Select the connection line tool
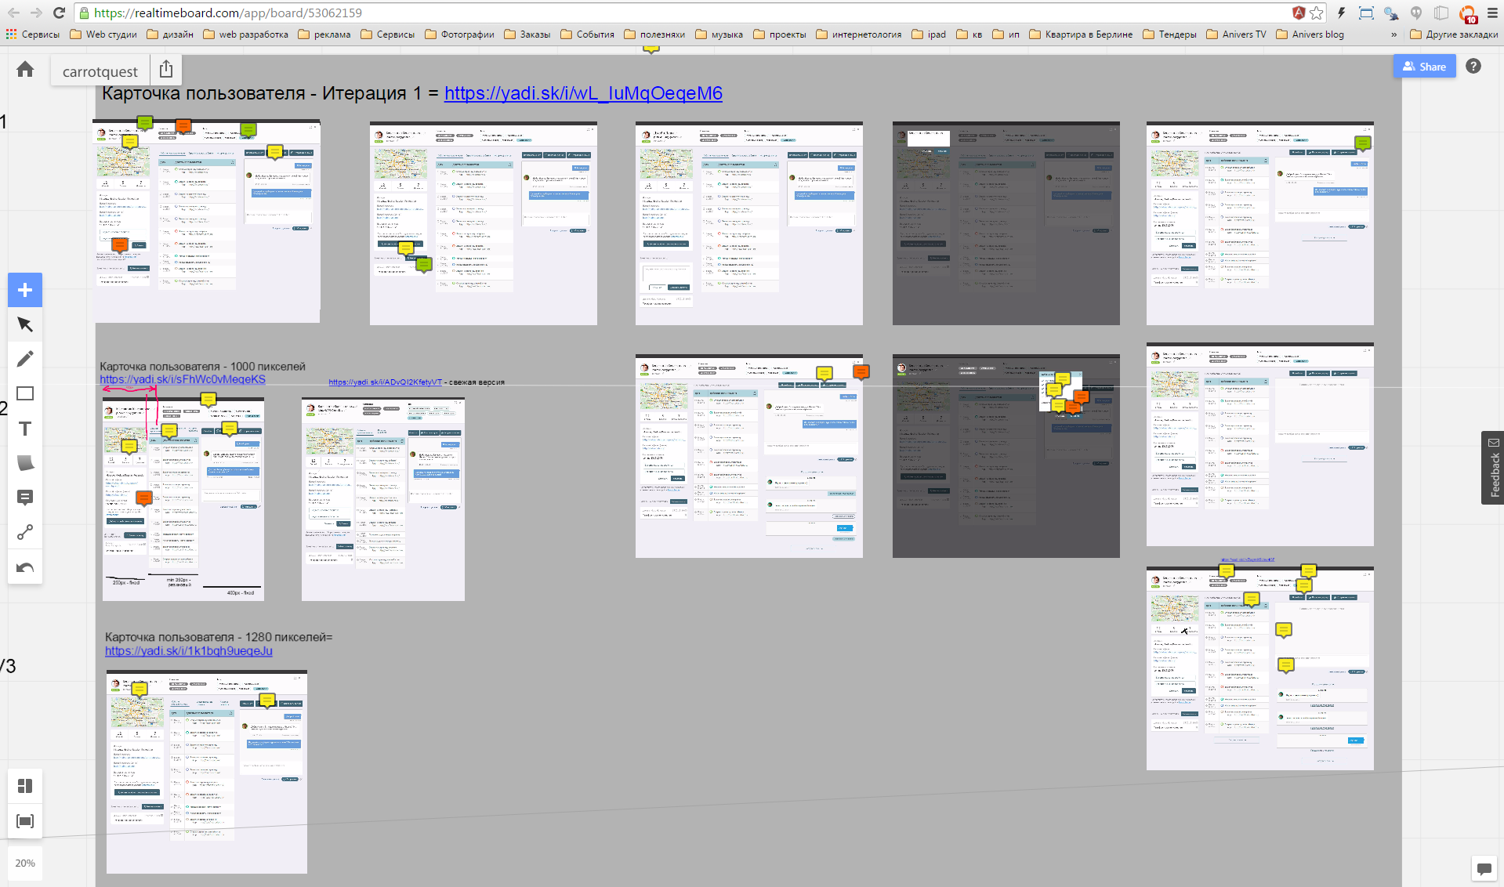Screen dimensions: 1504x887 (x=25, y=533)
